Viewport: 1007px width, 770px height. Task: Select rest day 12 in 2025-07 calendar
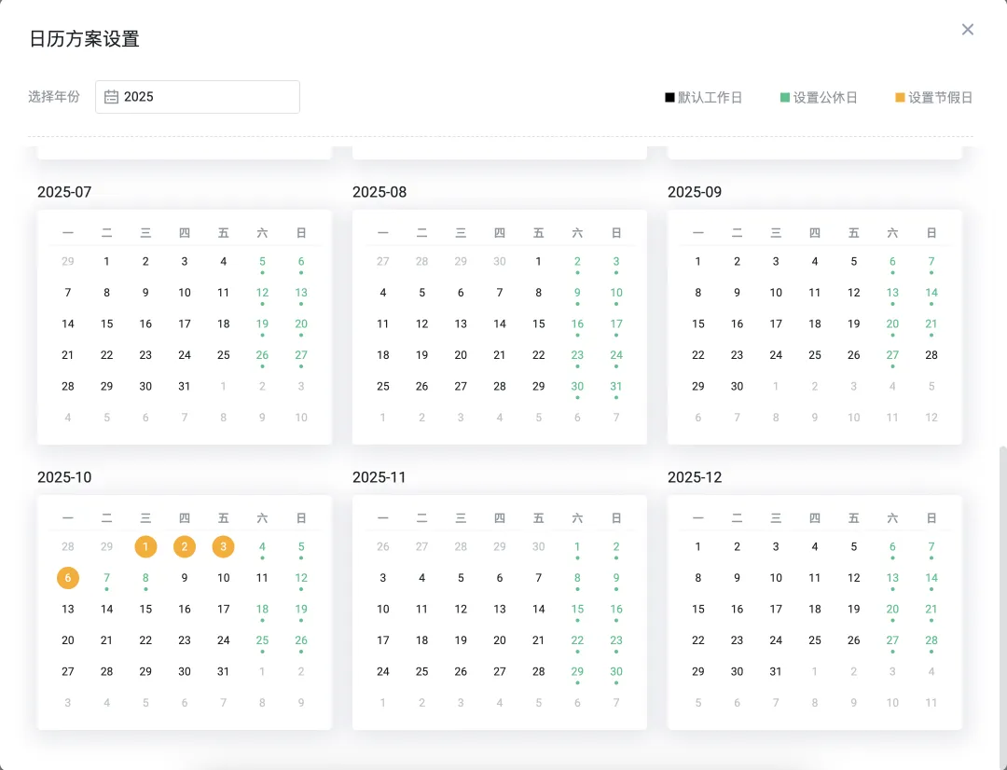click(x=262, y=293)
